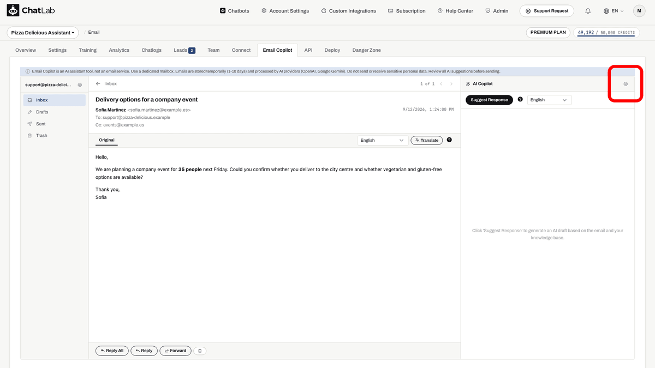Click sender address sofia.martinez@example.es
This screenshot has width=655, height=368.
tap(159, 110)
